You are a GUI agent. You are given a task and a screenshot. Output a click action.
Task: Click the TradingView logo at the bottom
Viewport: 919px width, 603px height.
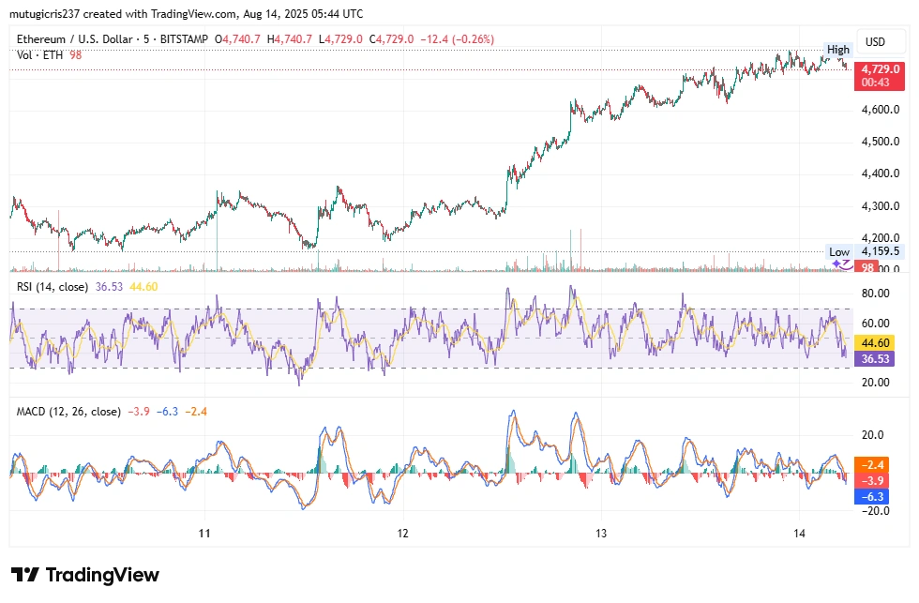85,575
